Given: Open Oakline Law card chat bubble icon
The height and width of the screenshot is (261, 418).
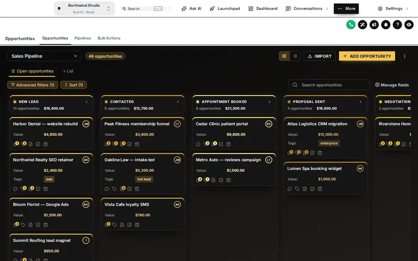Looking at the screenshot, I should click(x=107, y=189).
